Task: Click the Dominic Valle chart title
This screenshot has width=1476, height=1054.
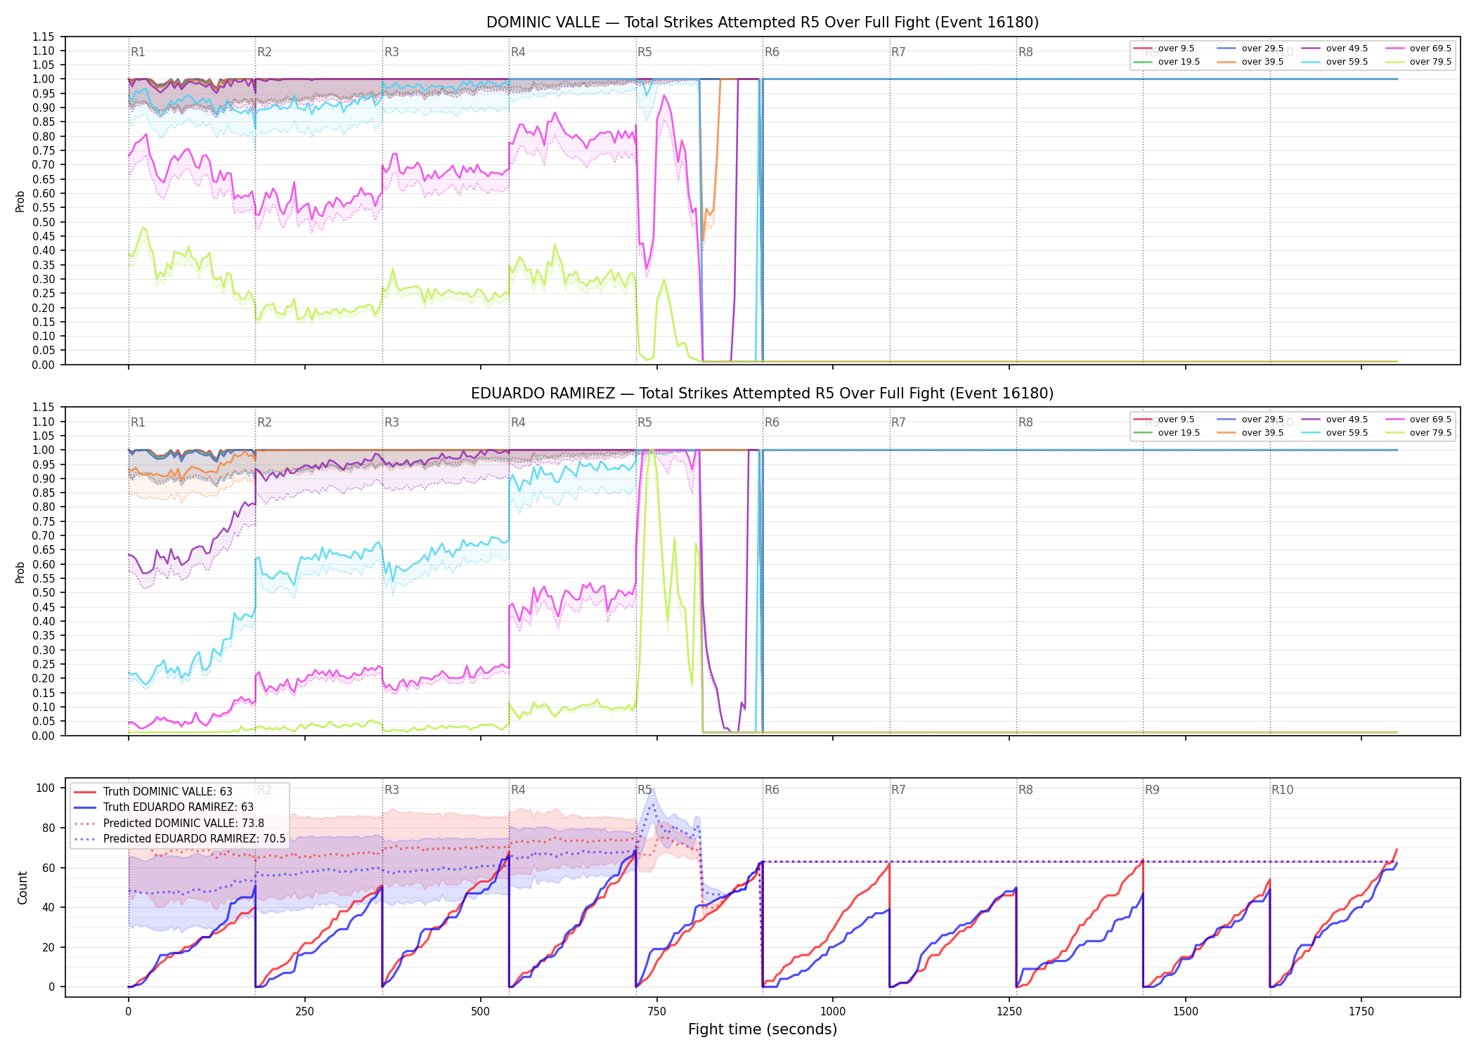Action: click(x=763, y=22)
